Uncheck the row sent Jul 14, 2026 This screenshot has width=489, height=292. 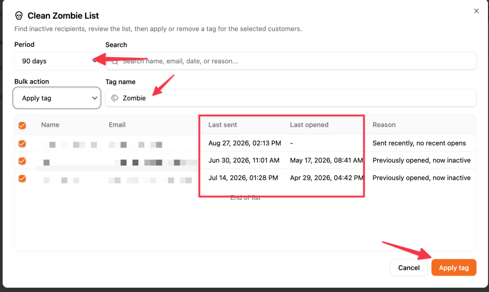tap(22, 178)
